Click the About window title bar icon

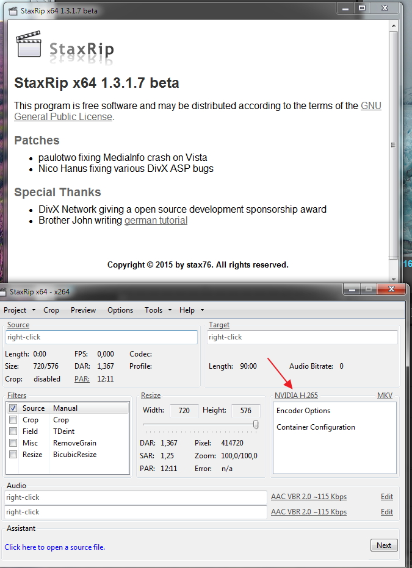(13, 11)
